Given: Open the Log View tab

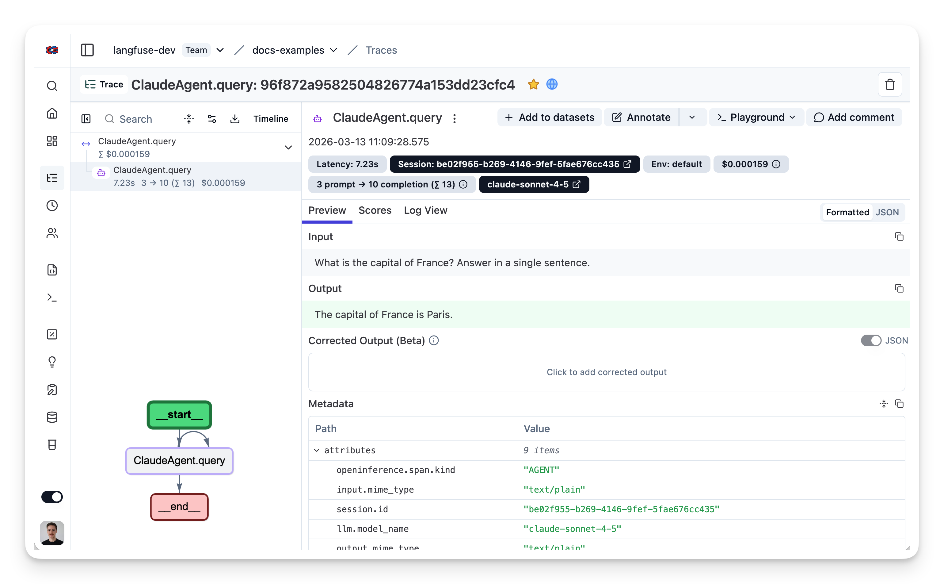Looking at the screenshot, I should 425,210.
